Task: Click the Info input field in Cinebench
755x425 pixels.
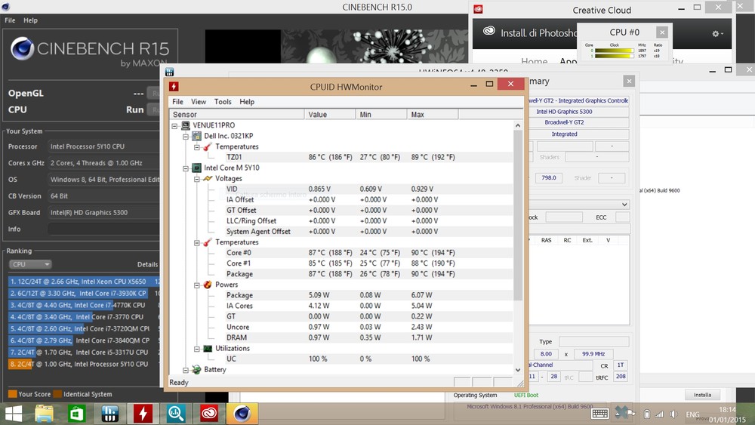Action: tap(103, 229)
